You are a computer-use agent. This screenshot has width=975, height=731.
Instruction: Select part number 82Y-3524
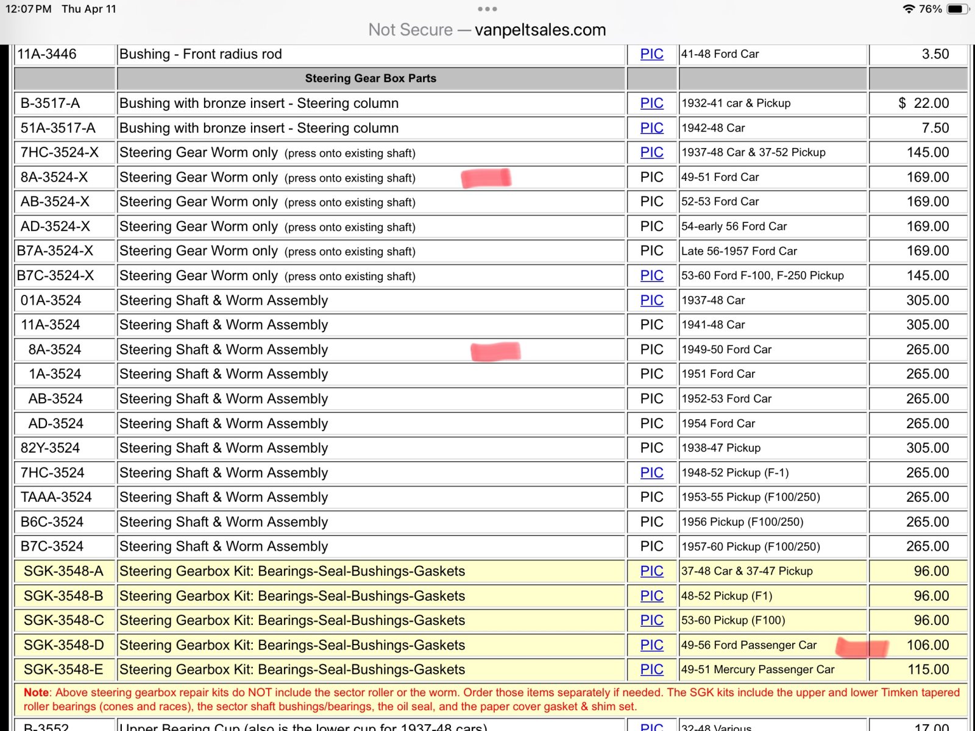[x=50, y=448]
